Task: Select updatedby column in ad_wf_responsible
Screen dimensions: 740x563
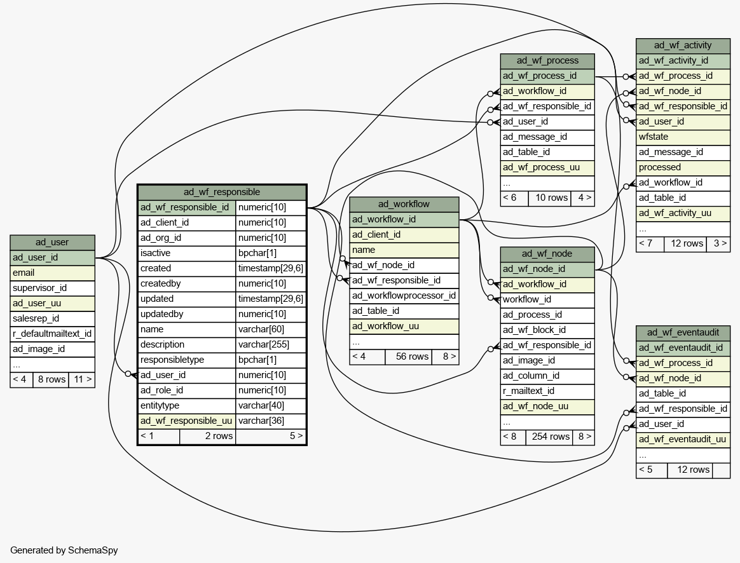Action: [187, 314]
